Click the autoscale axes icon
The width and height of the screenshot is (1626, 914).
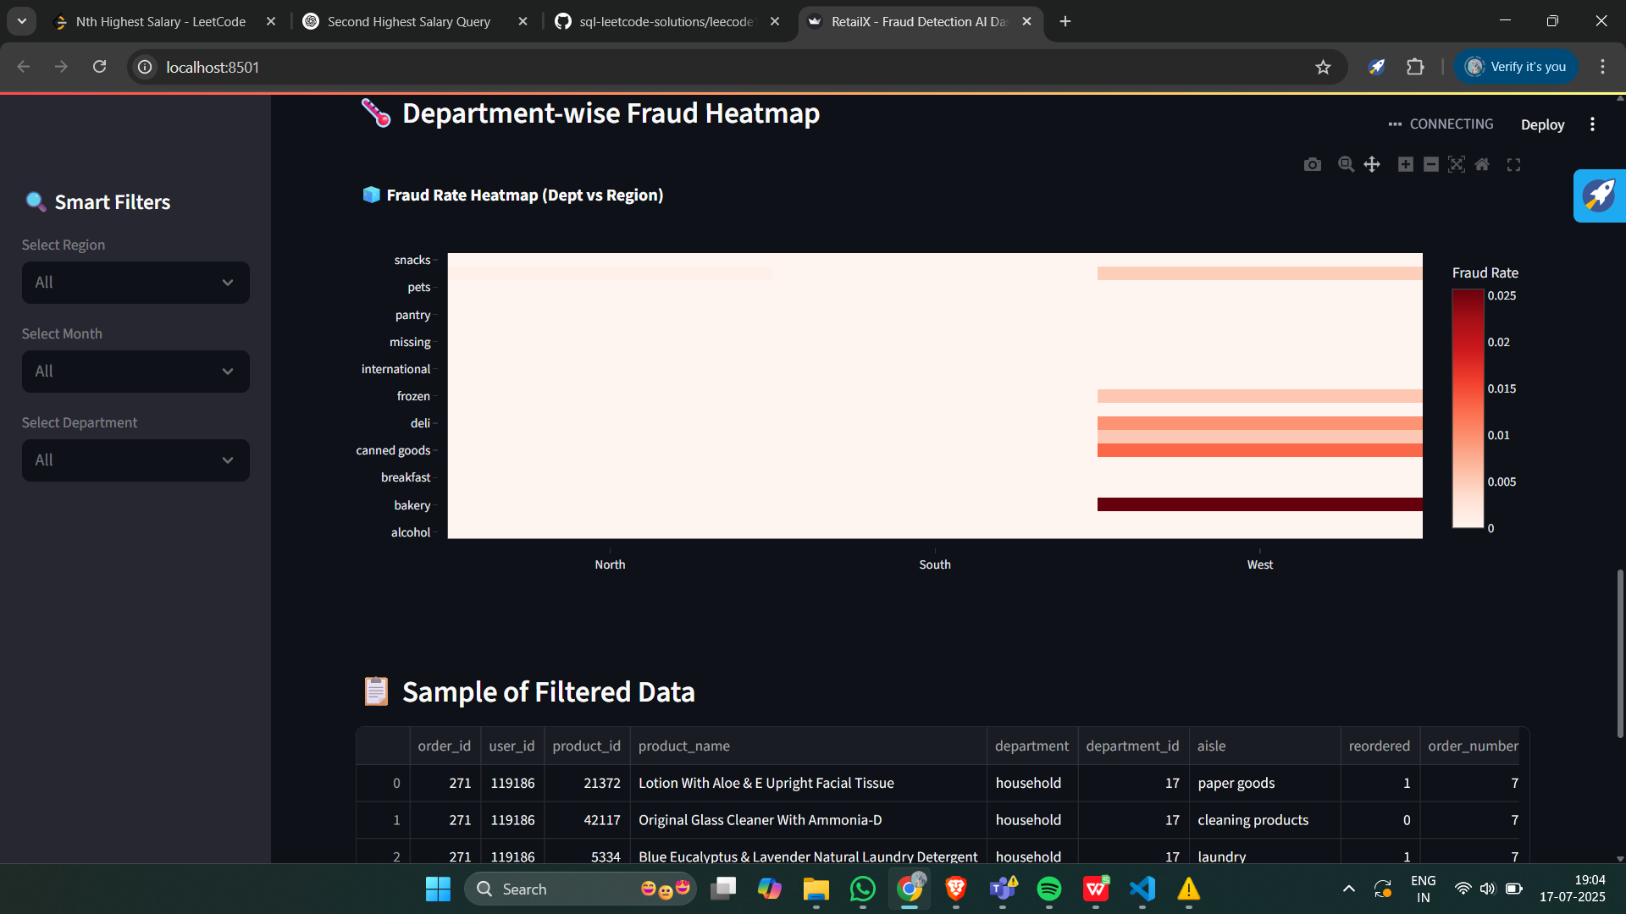click(x=1456, y=164)
